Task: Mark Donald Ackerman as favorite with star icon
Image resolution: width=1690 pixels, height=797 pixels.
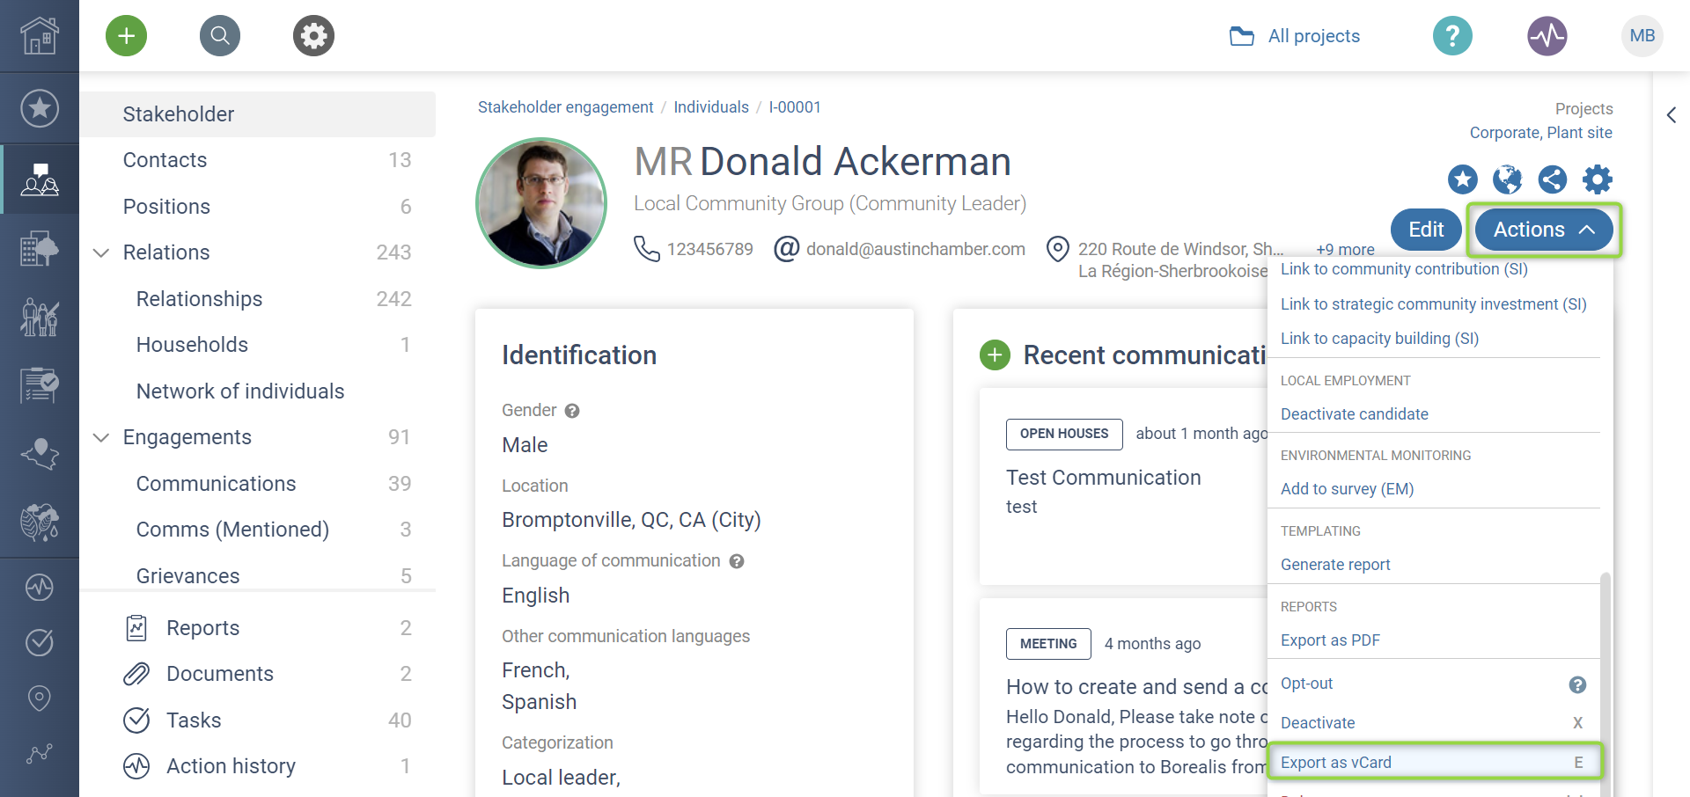Action: tap(1462, 179)
